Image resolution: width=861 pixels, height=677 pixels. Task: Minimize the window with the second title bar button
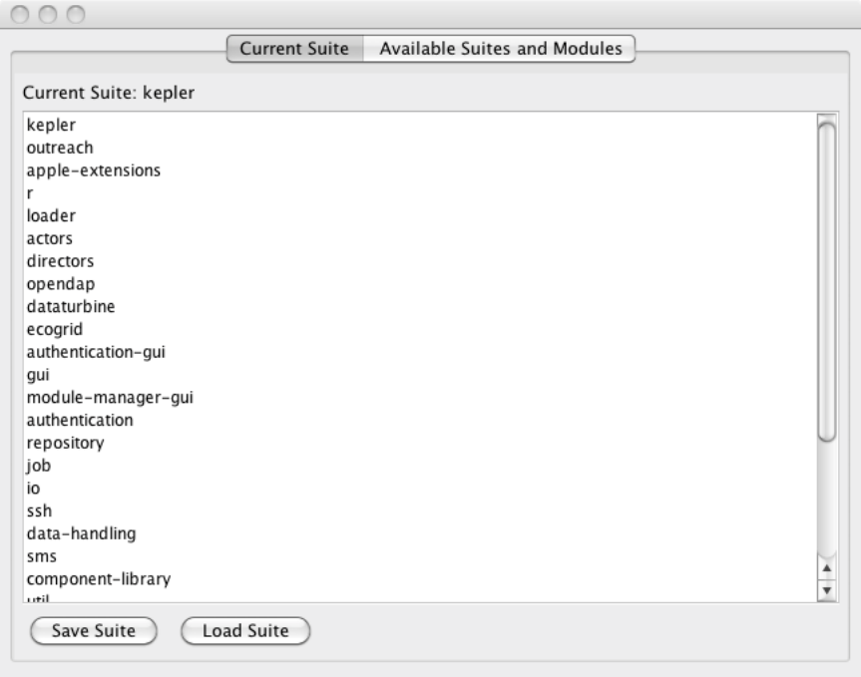coord(48,14)
